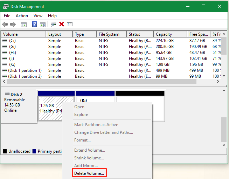Open the View menu
The width and height of the screenshot is (229, 179).
pyautogui.click(x=38, y=16)
